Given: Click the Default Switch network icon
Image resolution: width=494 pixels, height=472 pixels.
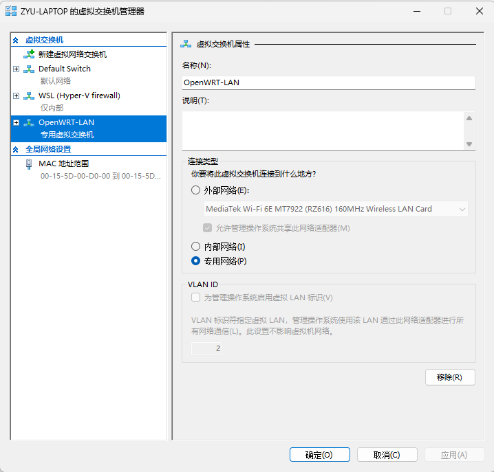Looking at the screenshot, I should click(x=29, y=69).
